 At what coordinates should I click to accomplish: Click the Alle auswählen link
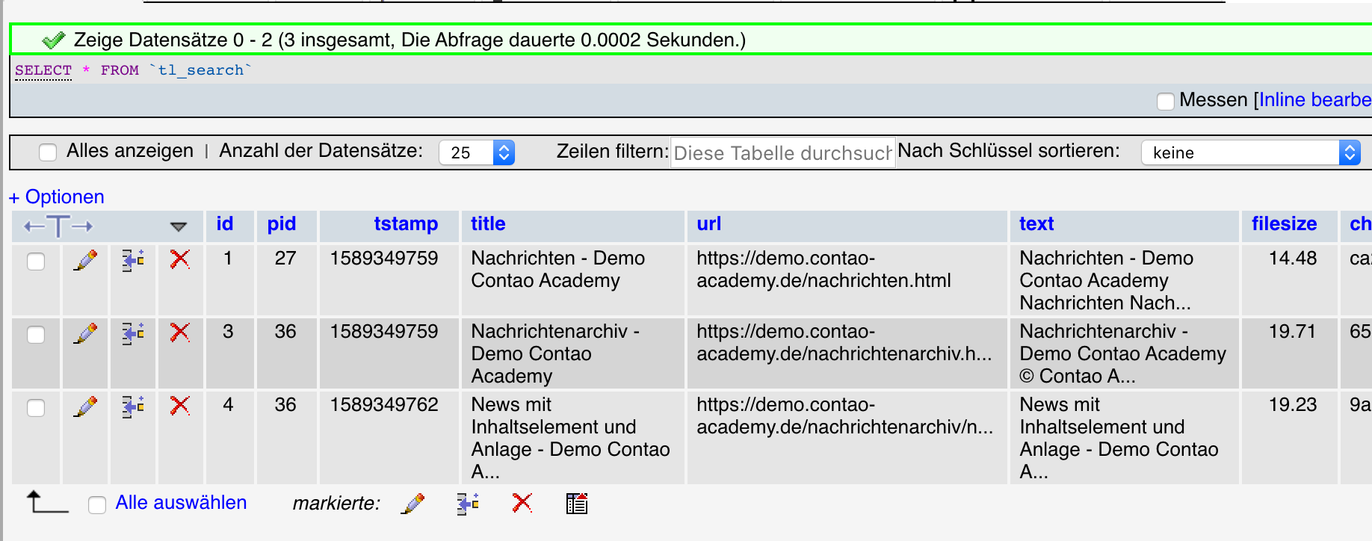tap(181, 502)
